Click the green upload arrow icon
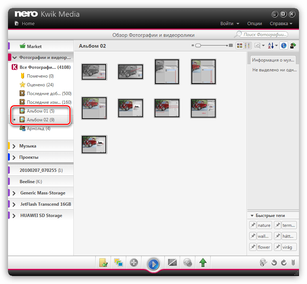Viewport: 307px width, 284px height. point(203,263)
